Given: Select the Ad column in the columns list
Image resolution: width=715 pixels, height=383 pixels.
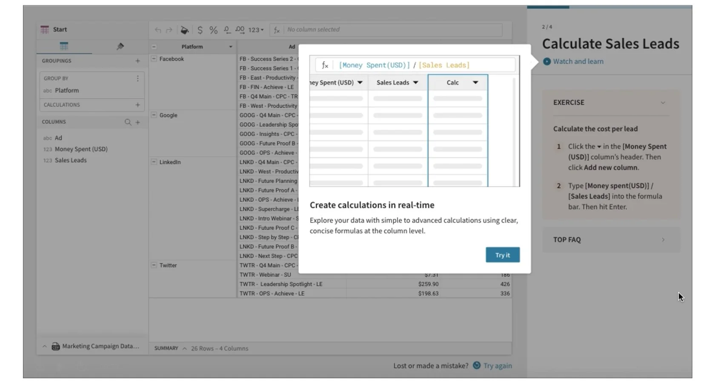Looking at the screenshot, I should click(x=58, y=138).
